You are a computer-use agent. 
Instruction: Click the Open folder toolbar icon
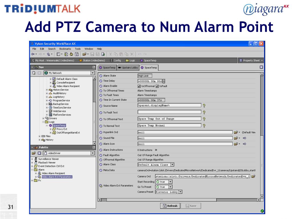84,54
